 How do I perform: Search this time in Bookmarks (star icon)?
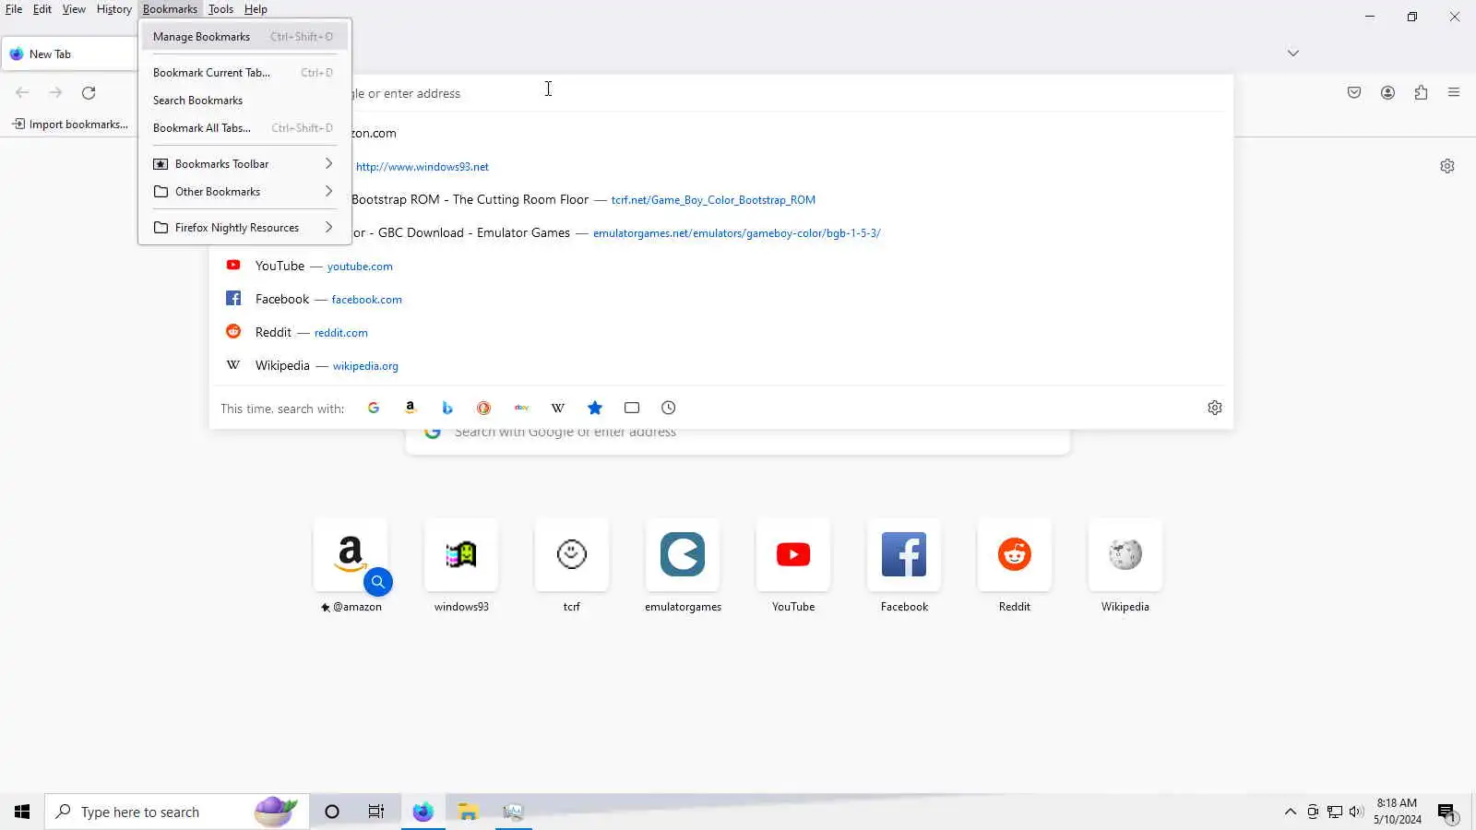[595, 408]
